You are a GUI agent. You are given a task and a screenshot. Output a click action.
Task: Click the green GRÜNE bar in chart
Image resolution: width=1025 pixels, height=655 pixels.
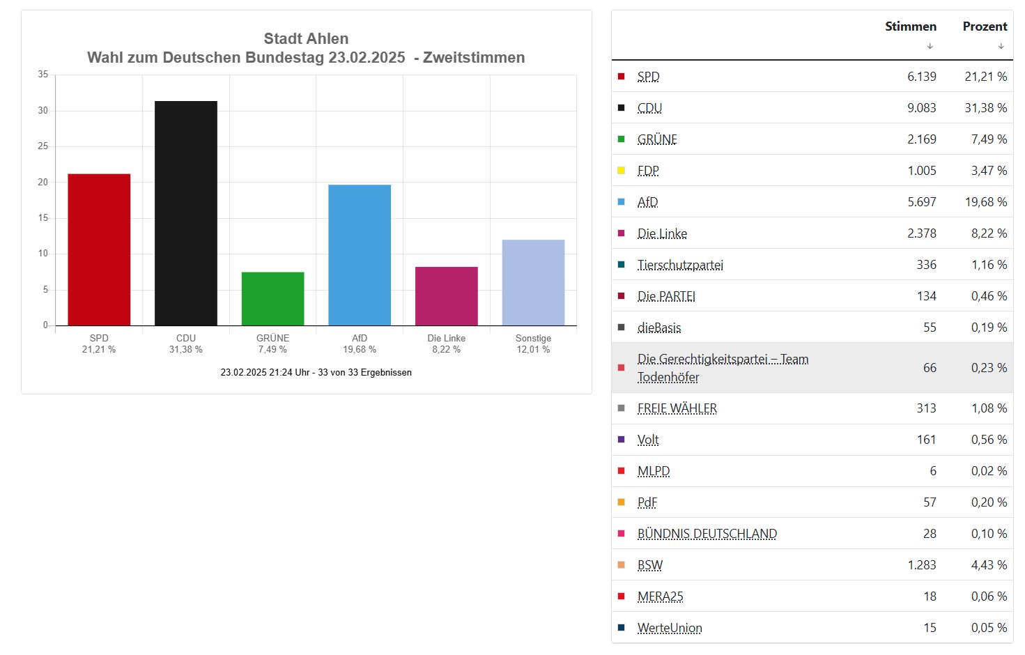(x=272, y=299)
